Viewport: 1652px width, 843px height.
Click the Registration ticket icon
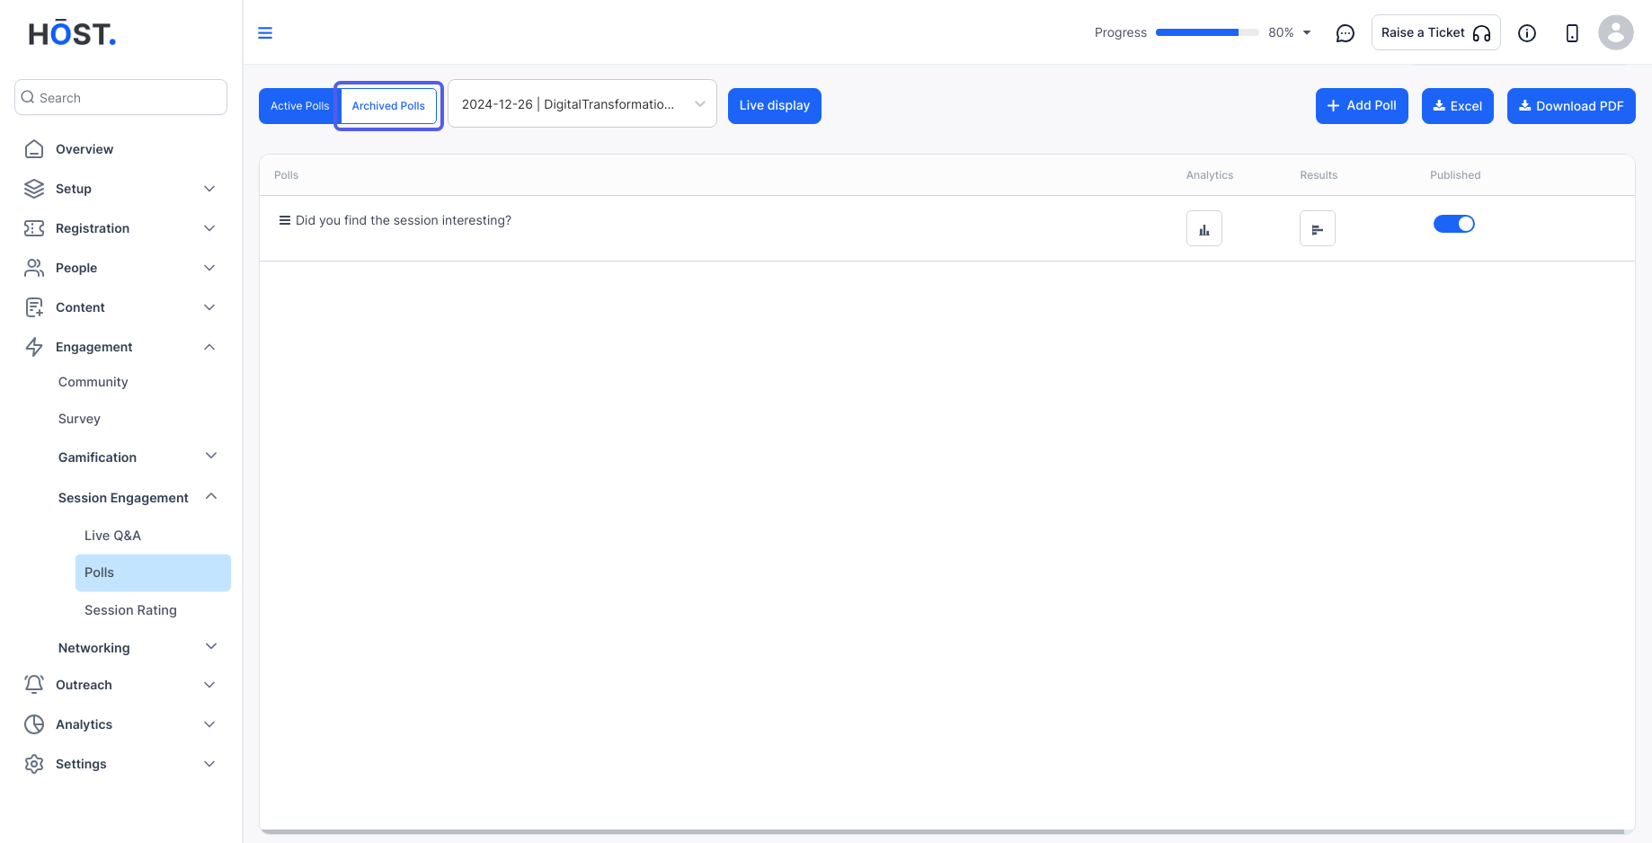(x=34, y=228)
